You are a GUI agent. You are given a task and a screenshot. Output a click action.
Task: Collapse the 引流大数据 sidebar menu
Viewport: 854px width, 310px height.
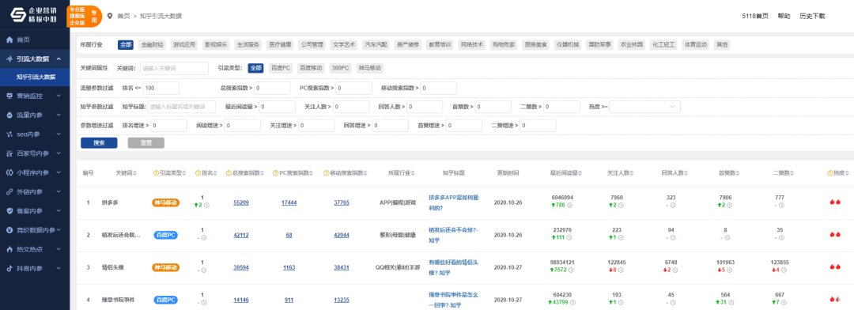59,59
